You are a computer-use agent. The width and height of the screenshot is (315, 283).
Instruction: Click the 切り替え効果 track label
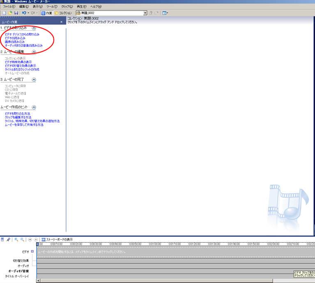21,261
